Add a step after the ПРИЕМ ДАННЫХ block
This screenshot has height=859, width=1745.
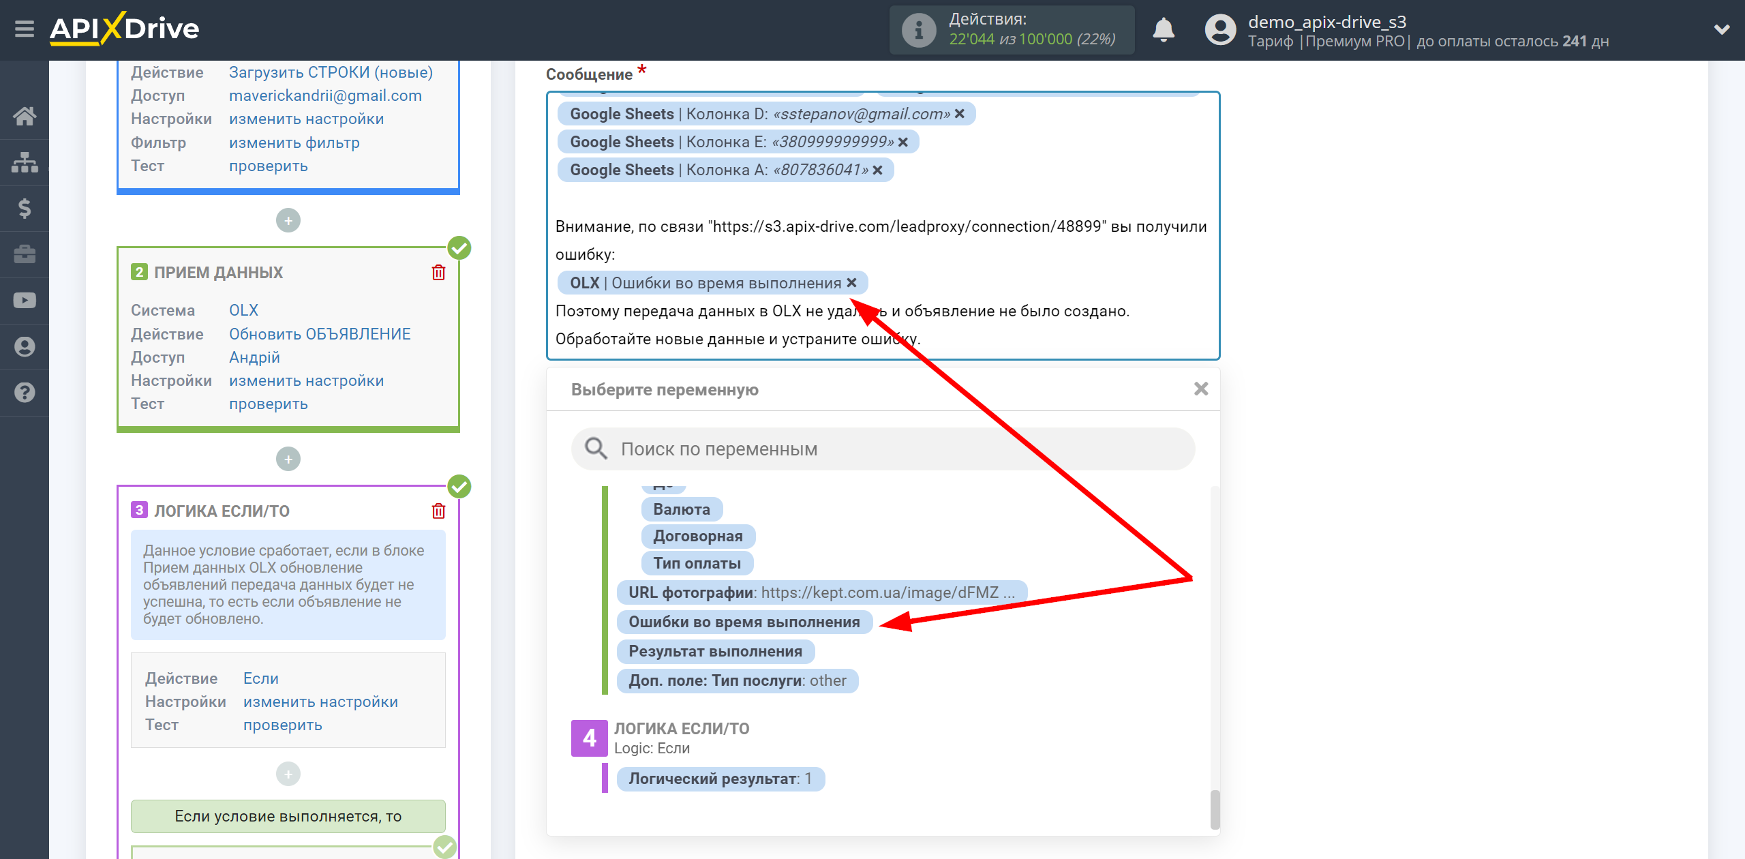tap(288, 459)
